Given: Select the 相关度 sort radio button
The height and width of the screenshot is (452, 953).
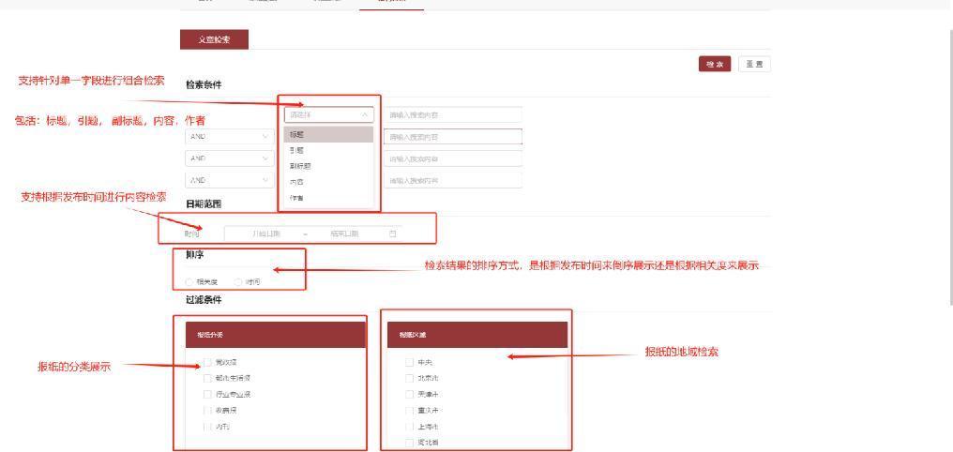Looking at the screenshot, I should point(189,281).
